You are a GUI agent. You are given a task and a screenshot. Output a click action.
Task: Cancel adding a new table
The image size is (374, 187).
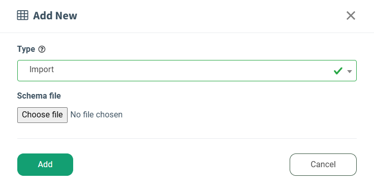point(323,165)
